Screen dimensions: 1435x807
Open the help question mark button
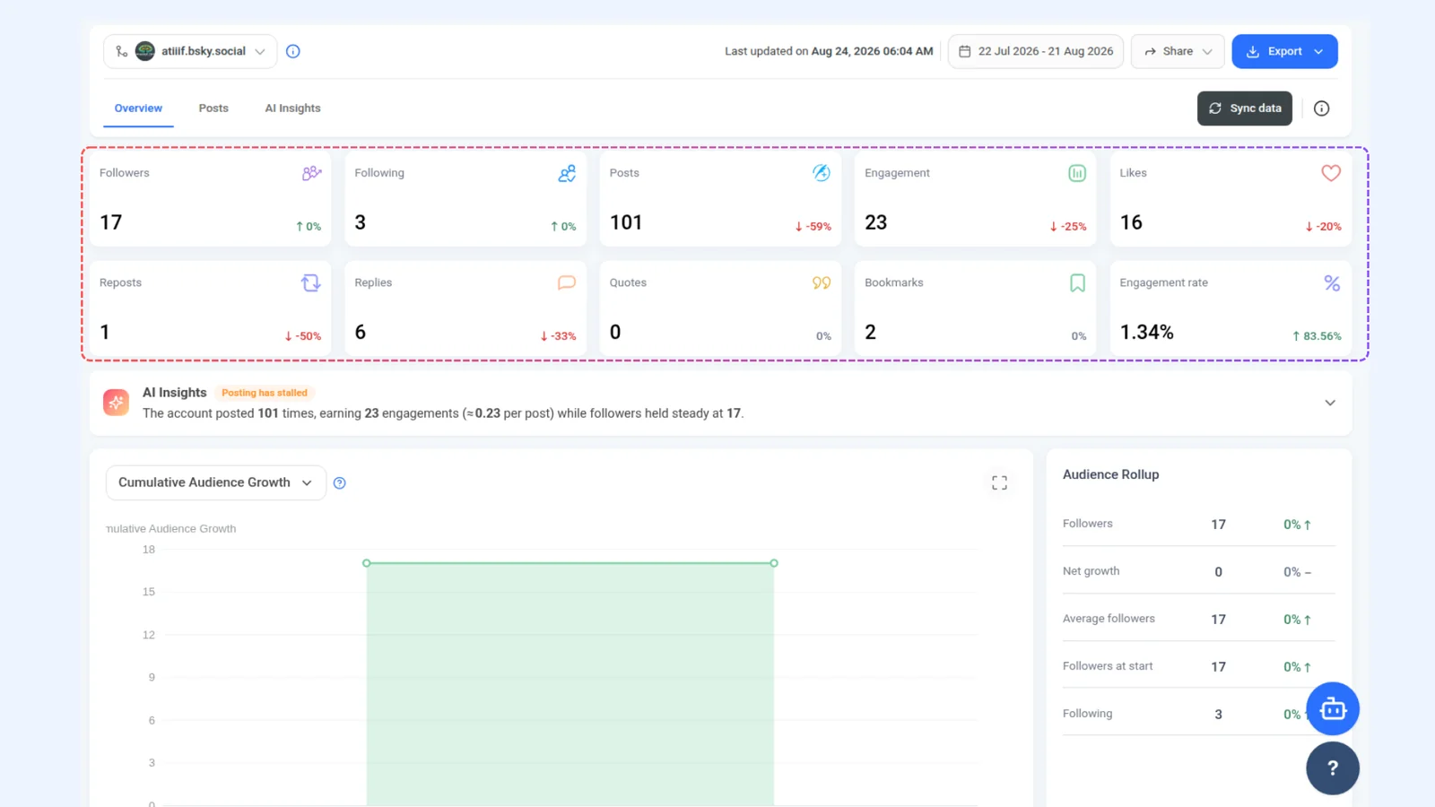[x=1333, y=768]
